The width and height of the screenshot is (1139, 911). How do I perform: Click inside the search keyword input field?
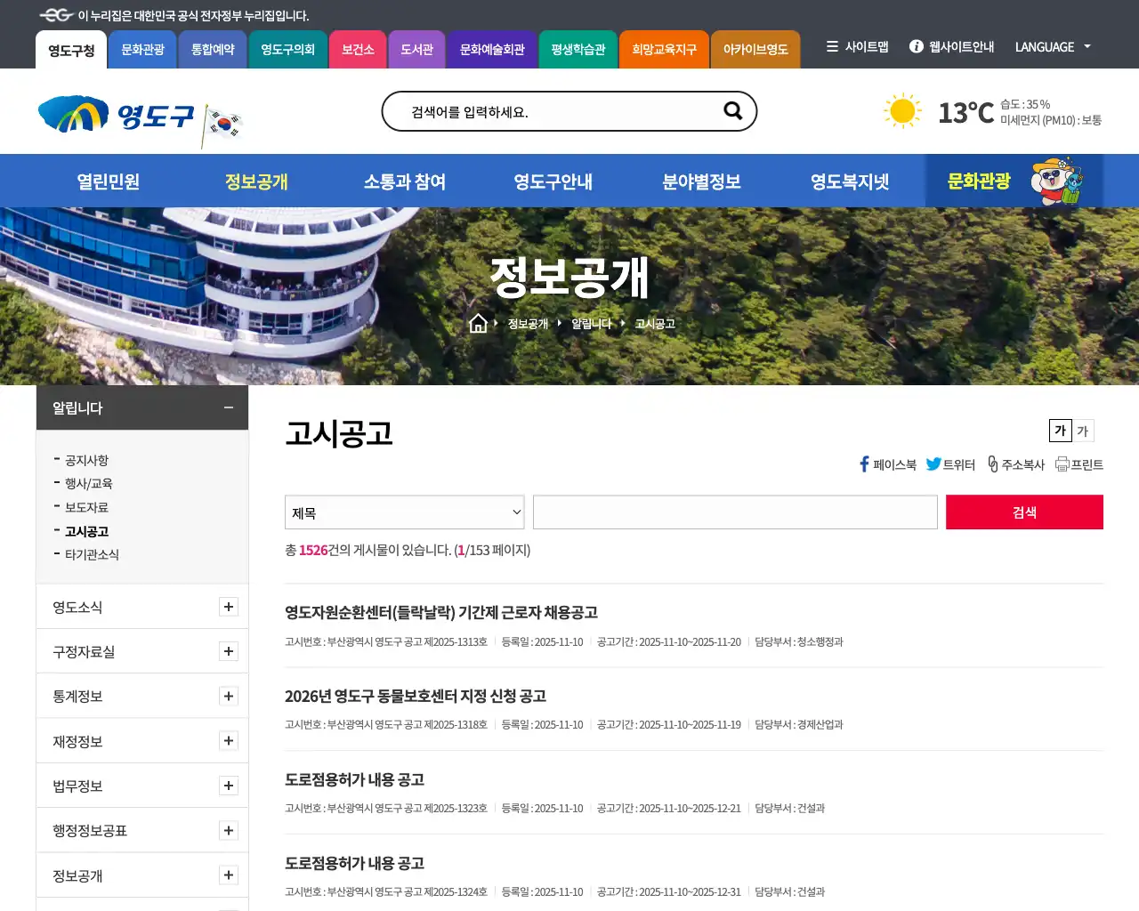735,512
